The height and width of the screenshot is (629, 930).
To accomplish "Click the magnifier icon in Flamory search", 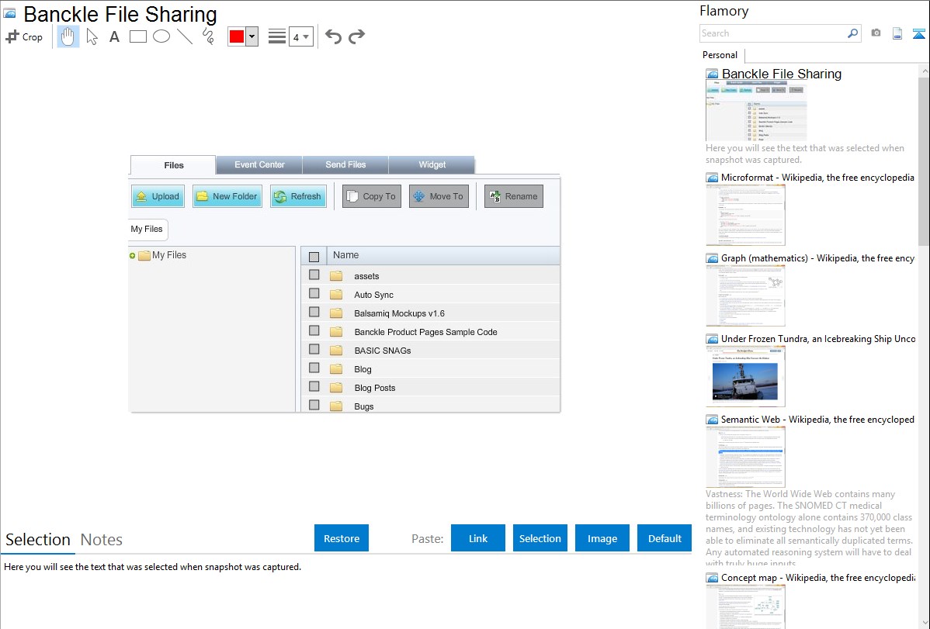I will [x=852, y=33].
